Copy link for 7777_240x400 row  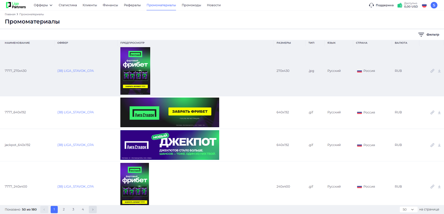[x=432, y=187]
